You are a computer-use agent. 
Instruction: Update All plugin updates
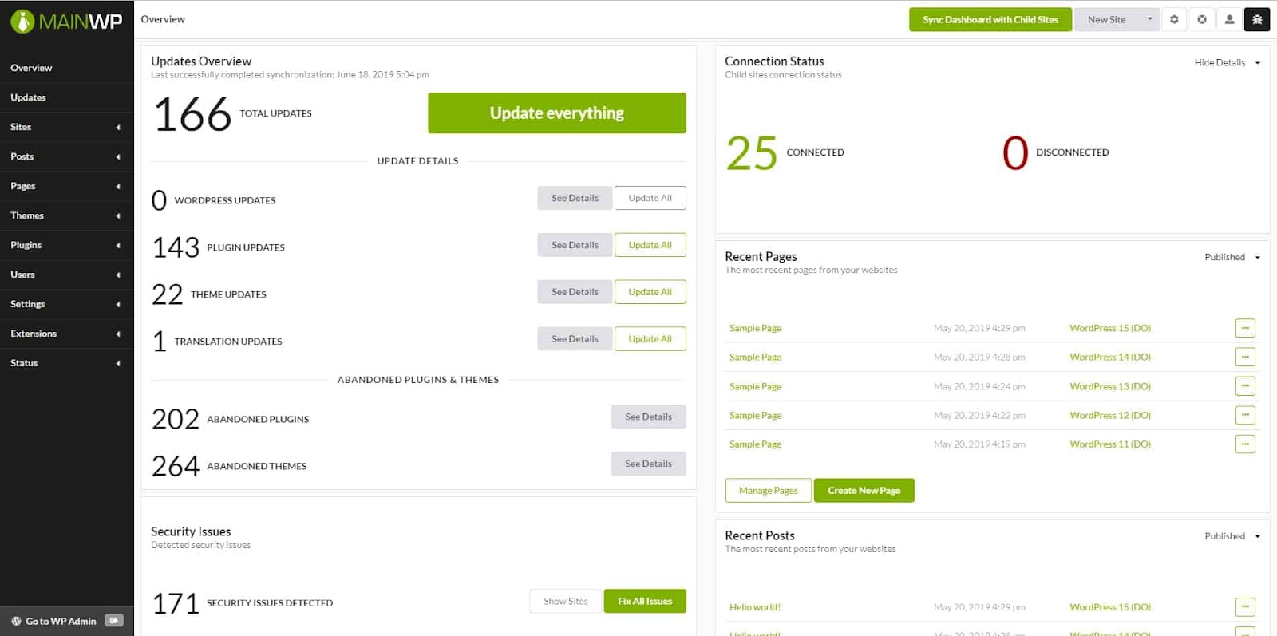[x=650, y=245]
